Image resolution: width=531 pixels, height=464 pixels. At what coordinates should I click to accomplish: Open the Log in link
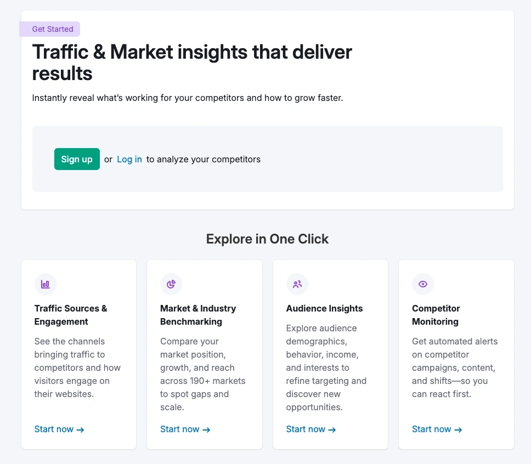[x=129, y=159]
